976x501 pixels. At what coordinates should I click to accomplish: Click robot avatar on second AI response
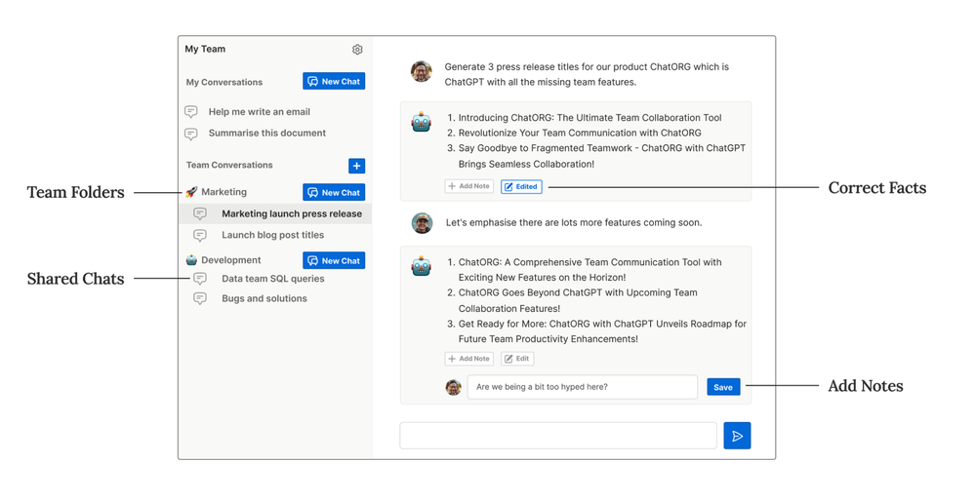tap(422, 266)
